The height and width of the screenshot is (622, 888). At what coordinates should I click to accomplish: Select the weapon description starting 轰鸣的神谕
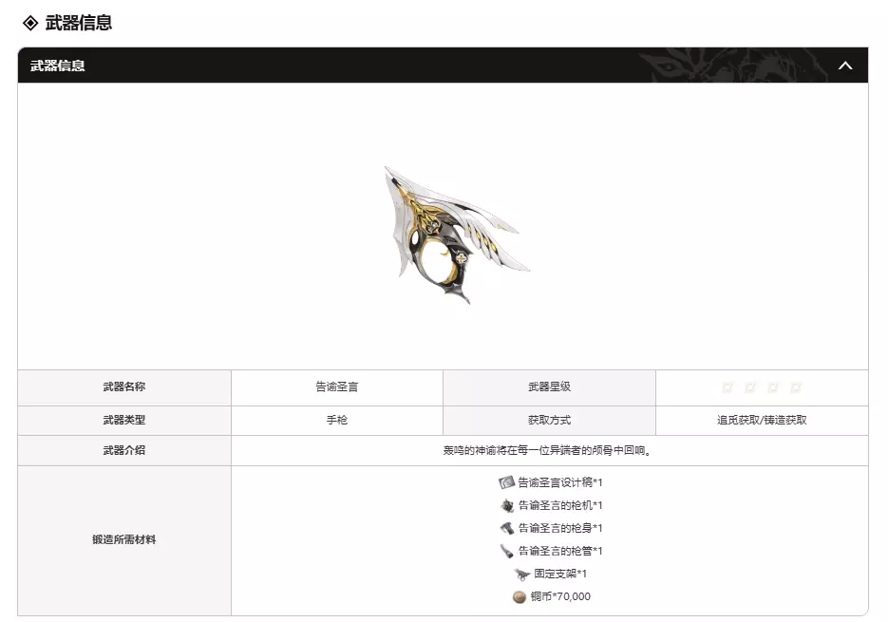click(x=547, y=450)
